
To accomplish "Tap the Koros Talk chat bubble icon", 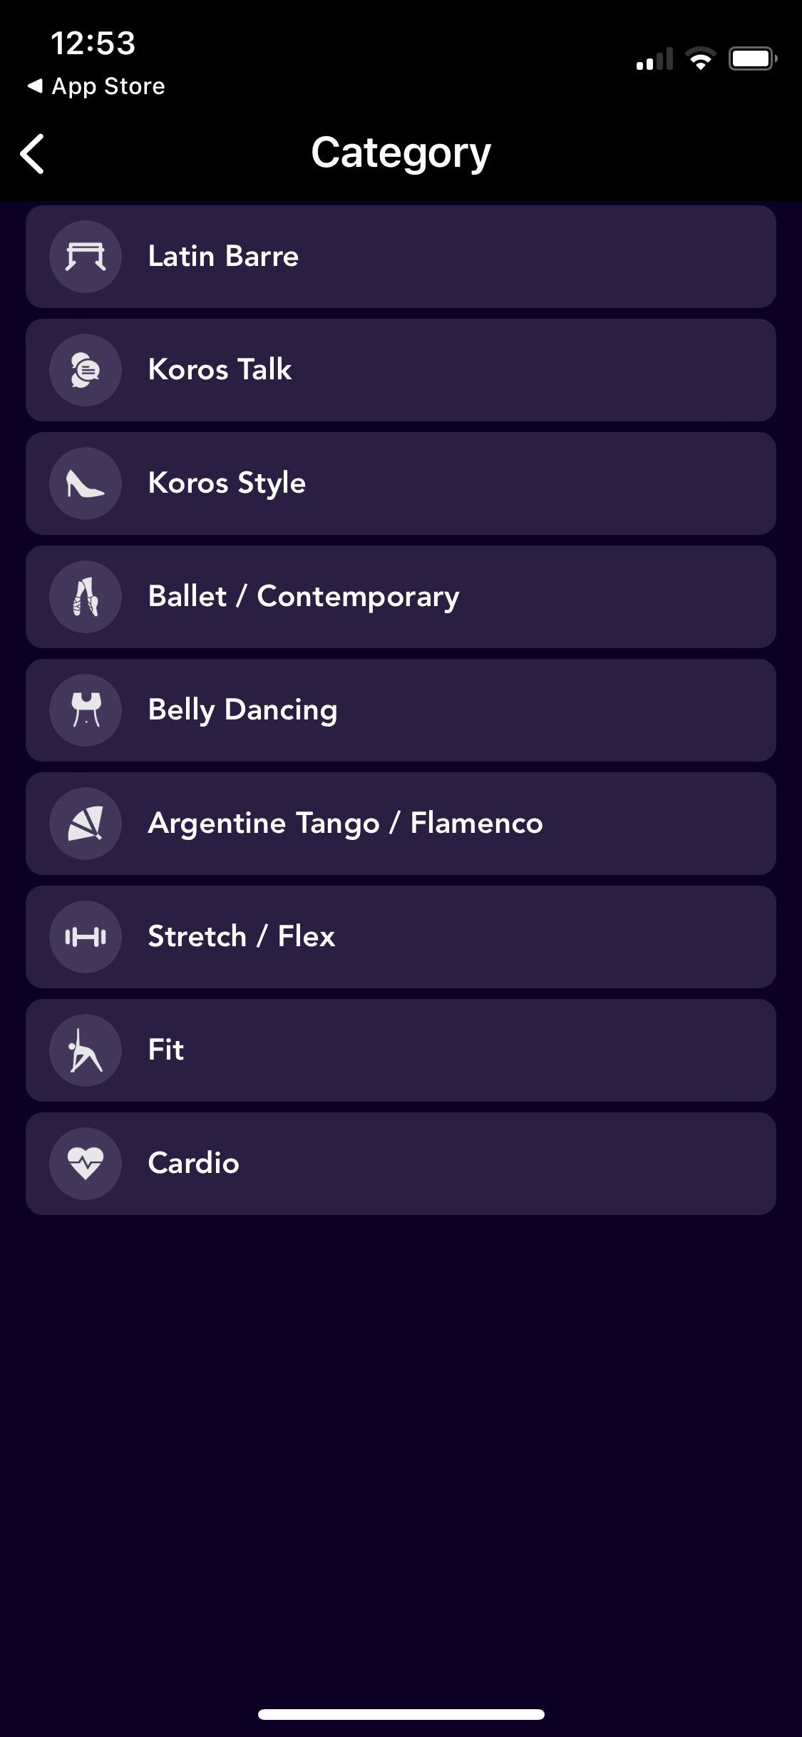I will (x=86, y=370).
